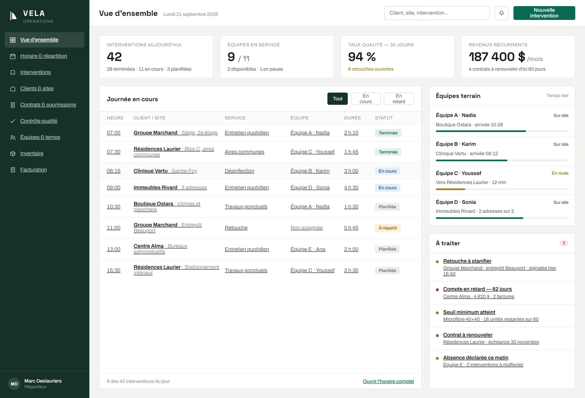Image resolution: width=585 pixels, height=398 pixels.
Task: Click the À répartir status badge
Action: [388, 228]
